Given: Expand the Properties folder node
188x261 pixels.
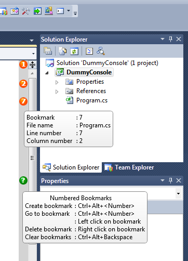Looking at the screenshot, I should [57, 82].
